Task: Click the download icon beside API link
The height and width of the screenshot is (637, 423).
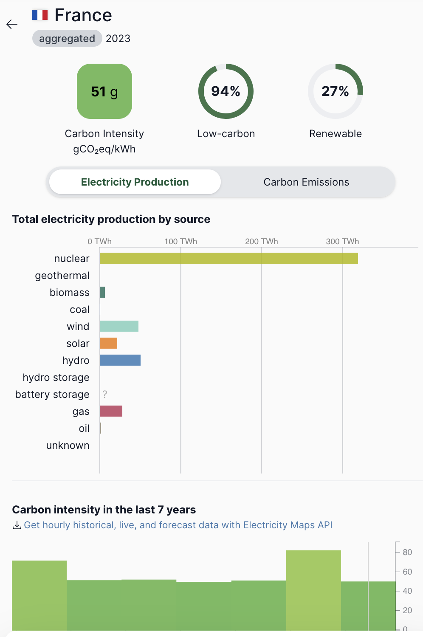Action: coord(17,525)
